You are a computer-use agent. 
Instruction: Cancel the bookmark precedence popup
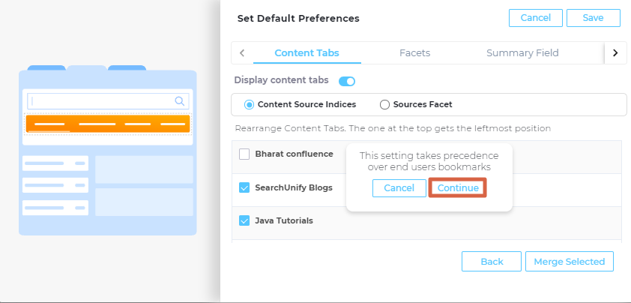point(399,188)
